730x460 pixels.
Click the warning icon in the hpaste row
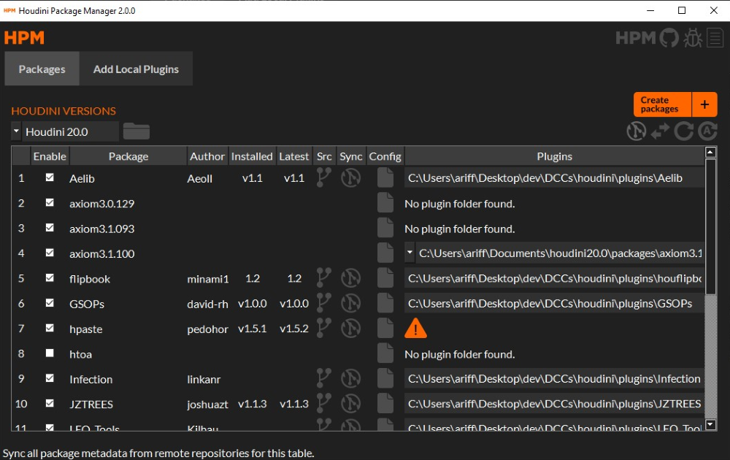(x=415, y=328)
